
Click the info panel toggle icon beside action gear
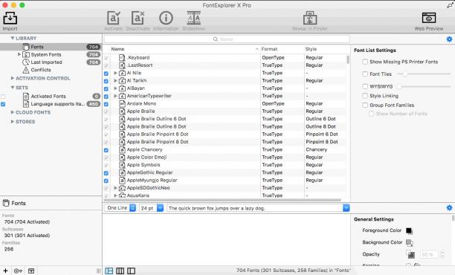(31, 271)
